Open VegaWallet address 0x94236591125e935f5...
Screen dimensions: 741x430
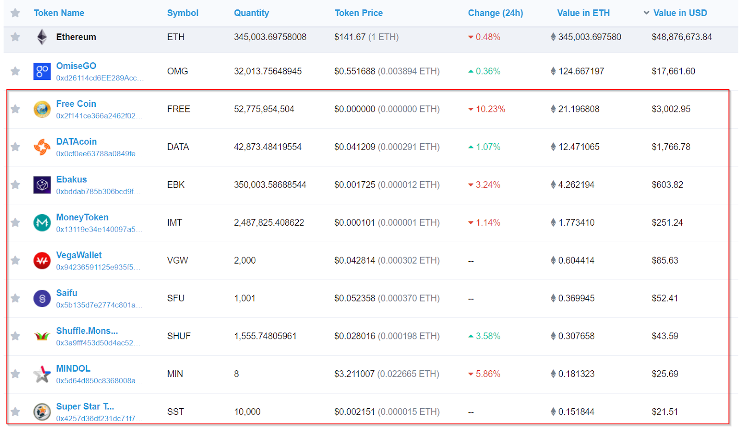pos(98,268)
